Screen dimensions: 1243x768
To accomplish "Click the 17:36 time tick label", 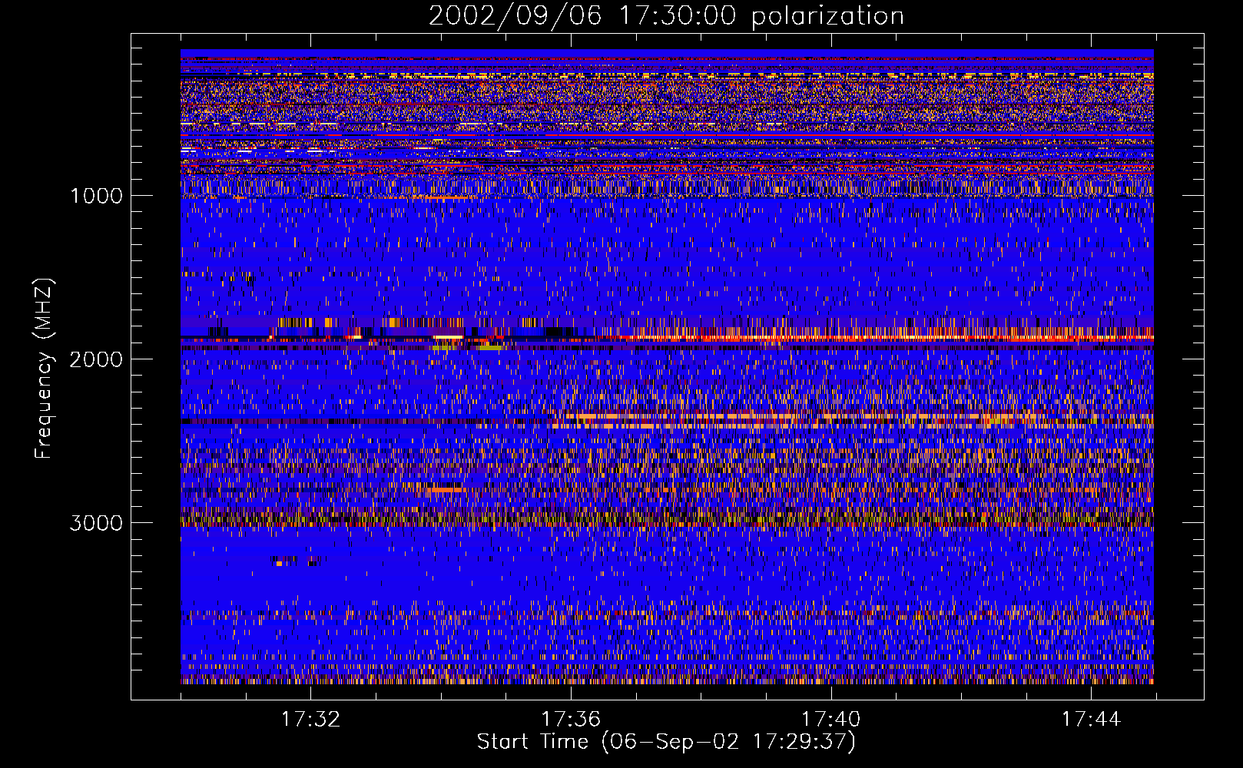I will click(571, 720).
